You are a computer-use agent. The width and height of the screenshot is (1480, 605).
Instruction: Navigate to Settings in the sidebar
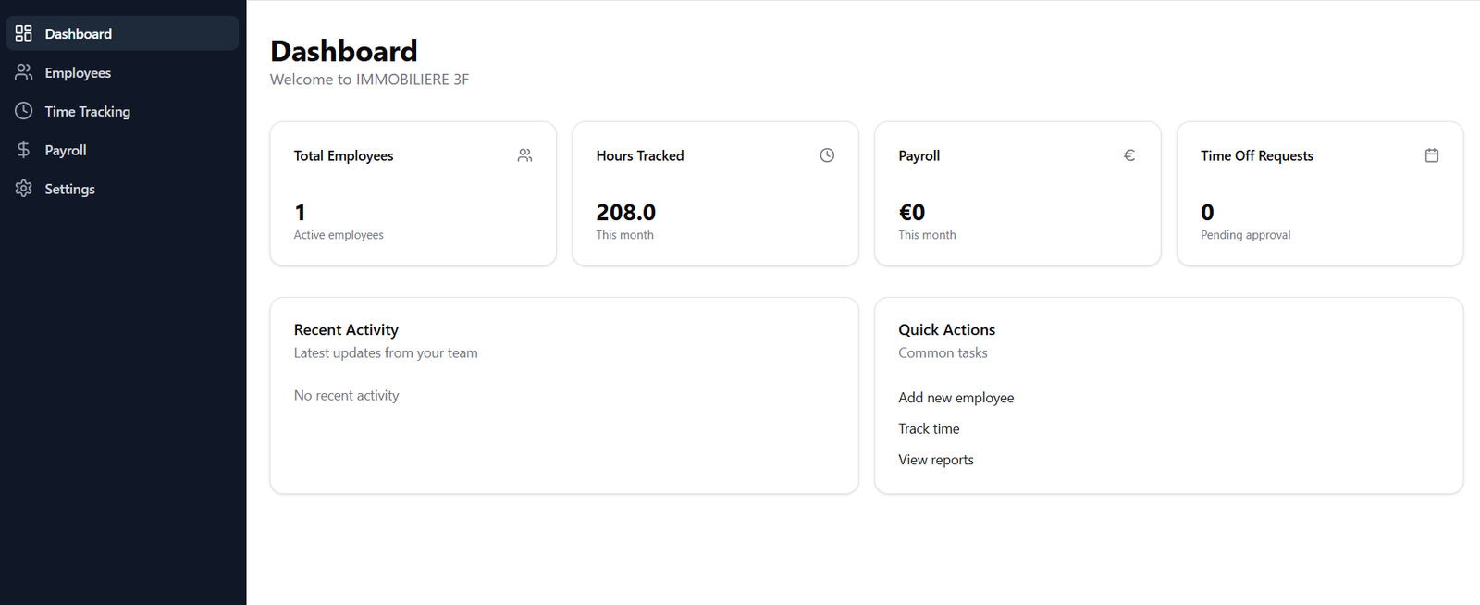[x=70, y=190]
